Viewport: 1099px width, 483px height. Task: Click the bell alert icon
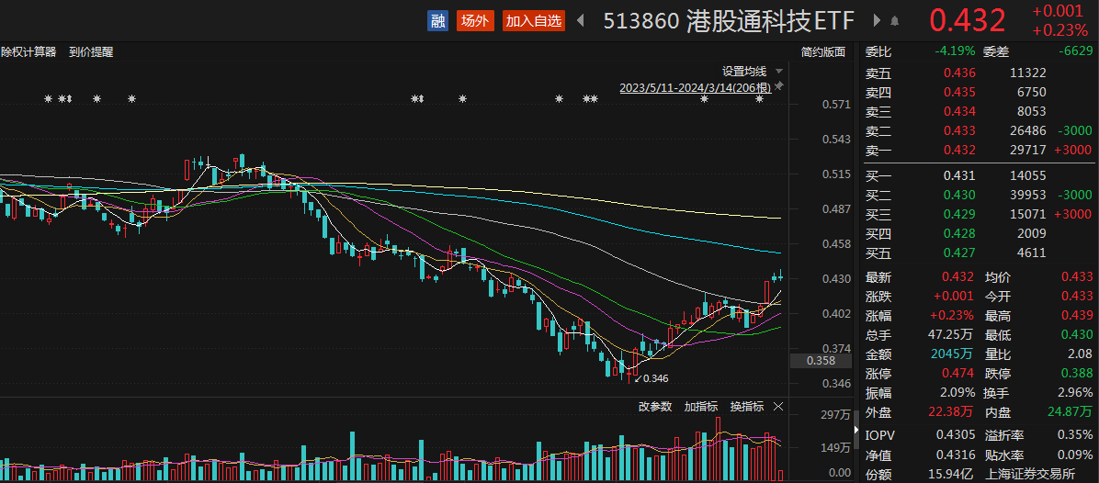(x=895, y=21)
